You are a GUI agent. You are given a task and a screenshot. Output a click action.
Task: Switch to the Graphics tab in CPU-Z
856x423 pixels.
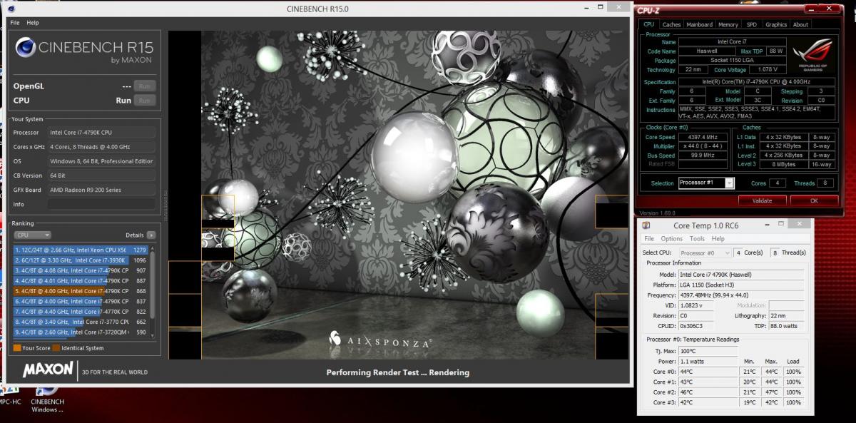pos(775,24)
